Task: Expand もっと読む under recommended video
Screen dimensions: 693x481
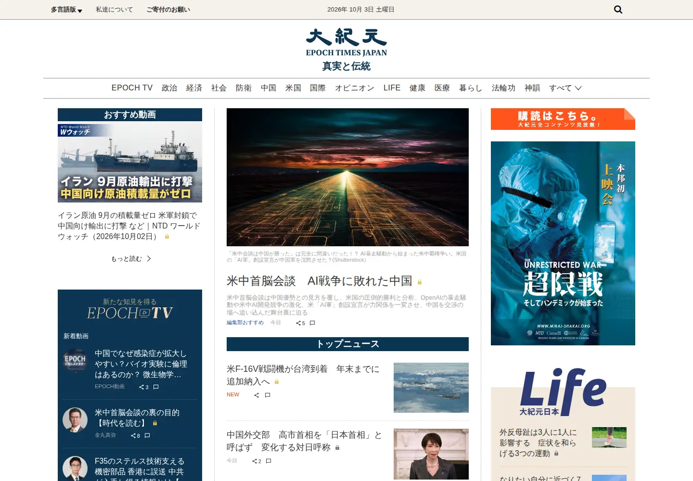Action: (131, 259)
